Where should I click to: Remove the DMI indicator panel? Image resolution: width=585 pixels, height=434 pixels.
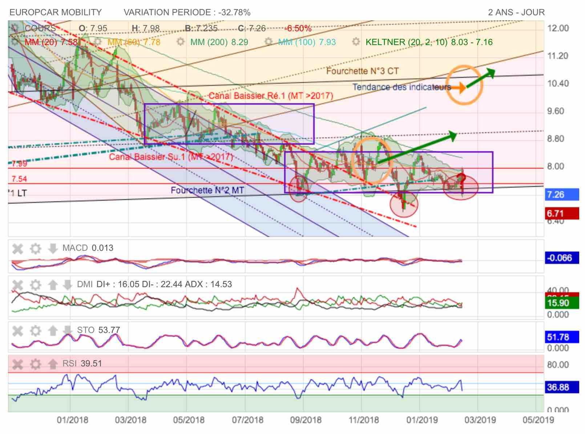coord(18,285)
